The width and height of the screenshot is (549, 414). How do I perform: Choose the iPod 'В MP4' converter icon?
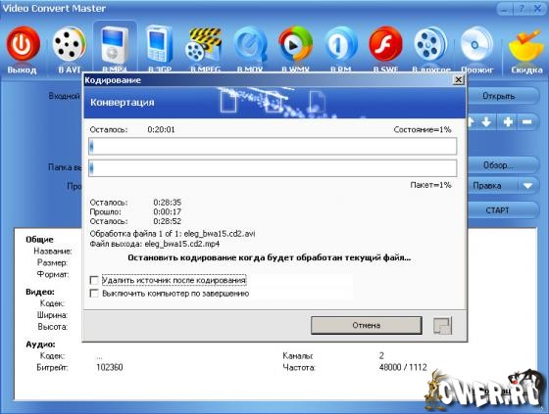click(x=114, y=45)
